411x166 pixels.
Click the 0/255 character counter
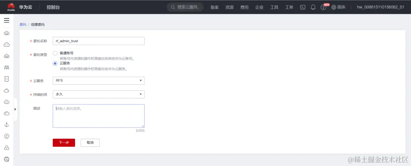pos(140,130)
